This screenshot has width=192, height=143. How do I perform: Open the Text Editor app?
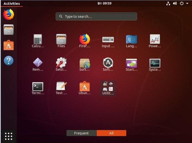point(61,88)
